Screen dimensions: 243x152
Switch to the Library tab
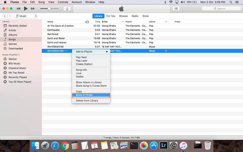[x=98, y=16]
